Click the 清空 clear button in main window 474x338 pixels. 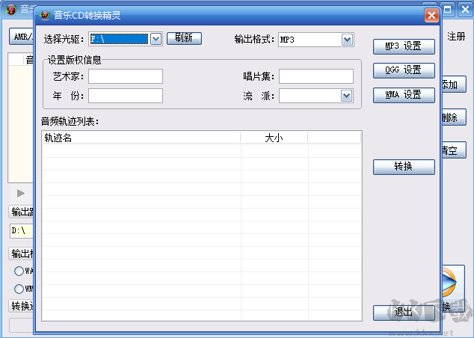coord(454,150)
